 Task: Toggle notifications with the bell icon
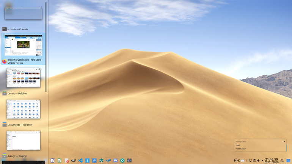[x=282, y=161]
